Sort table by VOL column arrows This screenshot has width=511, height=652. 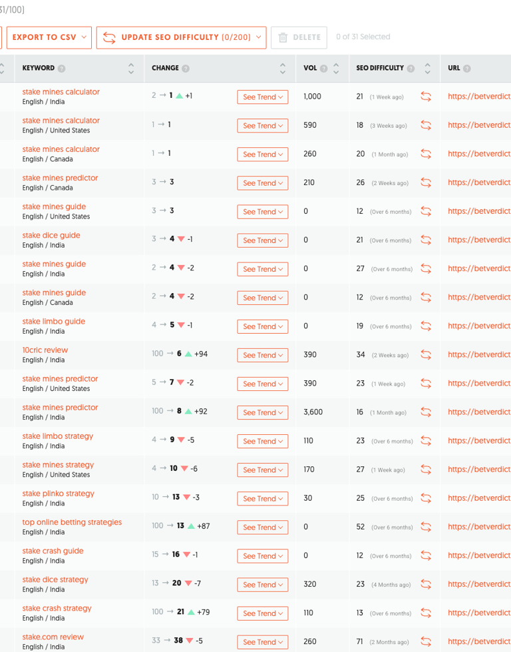336,68
